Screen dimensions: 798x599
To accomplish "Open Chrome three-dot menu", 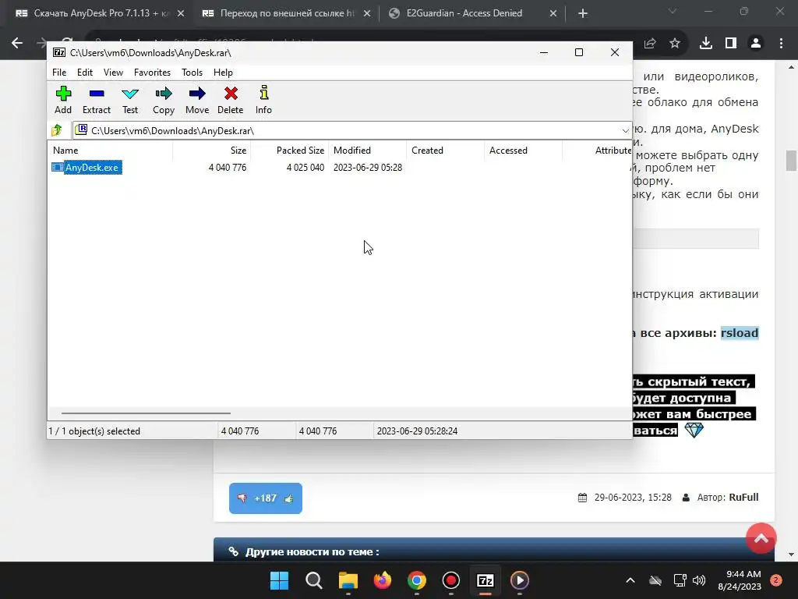I will coord(781,44).
